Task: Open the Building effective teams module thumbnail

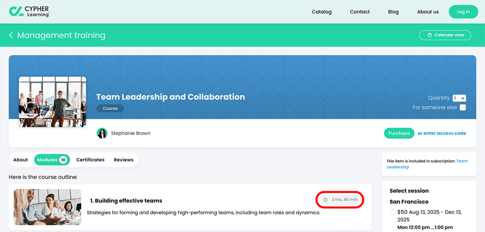Action: (x=48, y=207)
